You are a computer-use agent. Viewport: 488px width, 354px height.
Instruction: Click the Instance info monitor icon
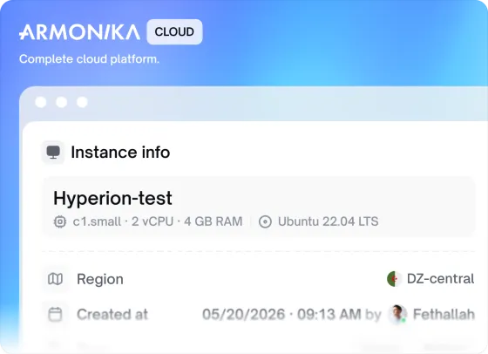(53, 153)
